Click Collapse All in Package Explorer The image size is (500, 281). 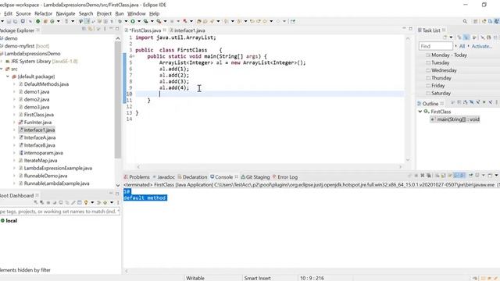[x=84, y=29]
